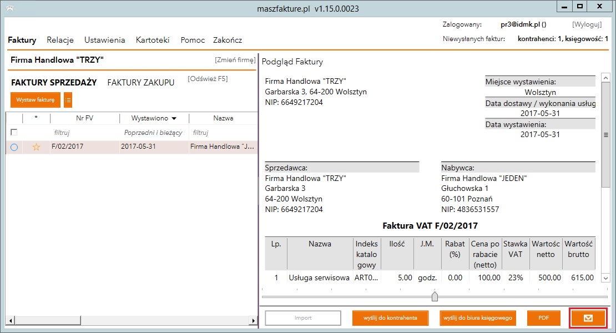
Task: Click the Import button
Action: pos(303,318)
